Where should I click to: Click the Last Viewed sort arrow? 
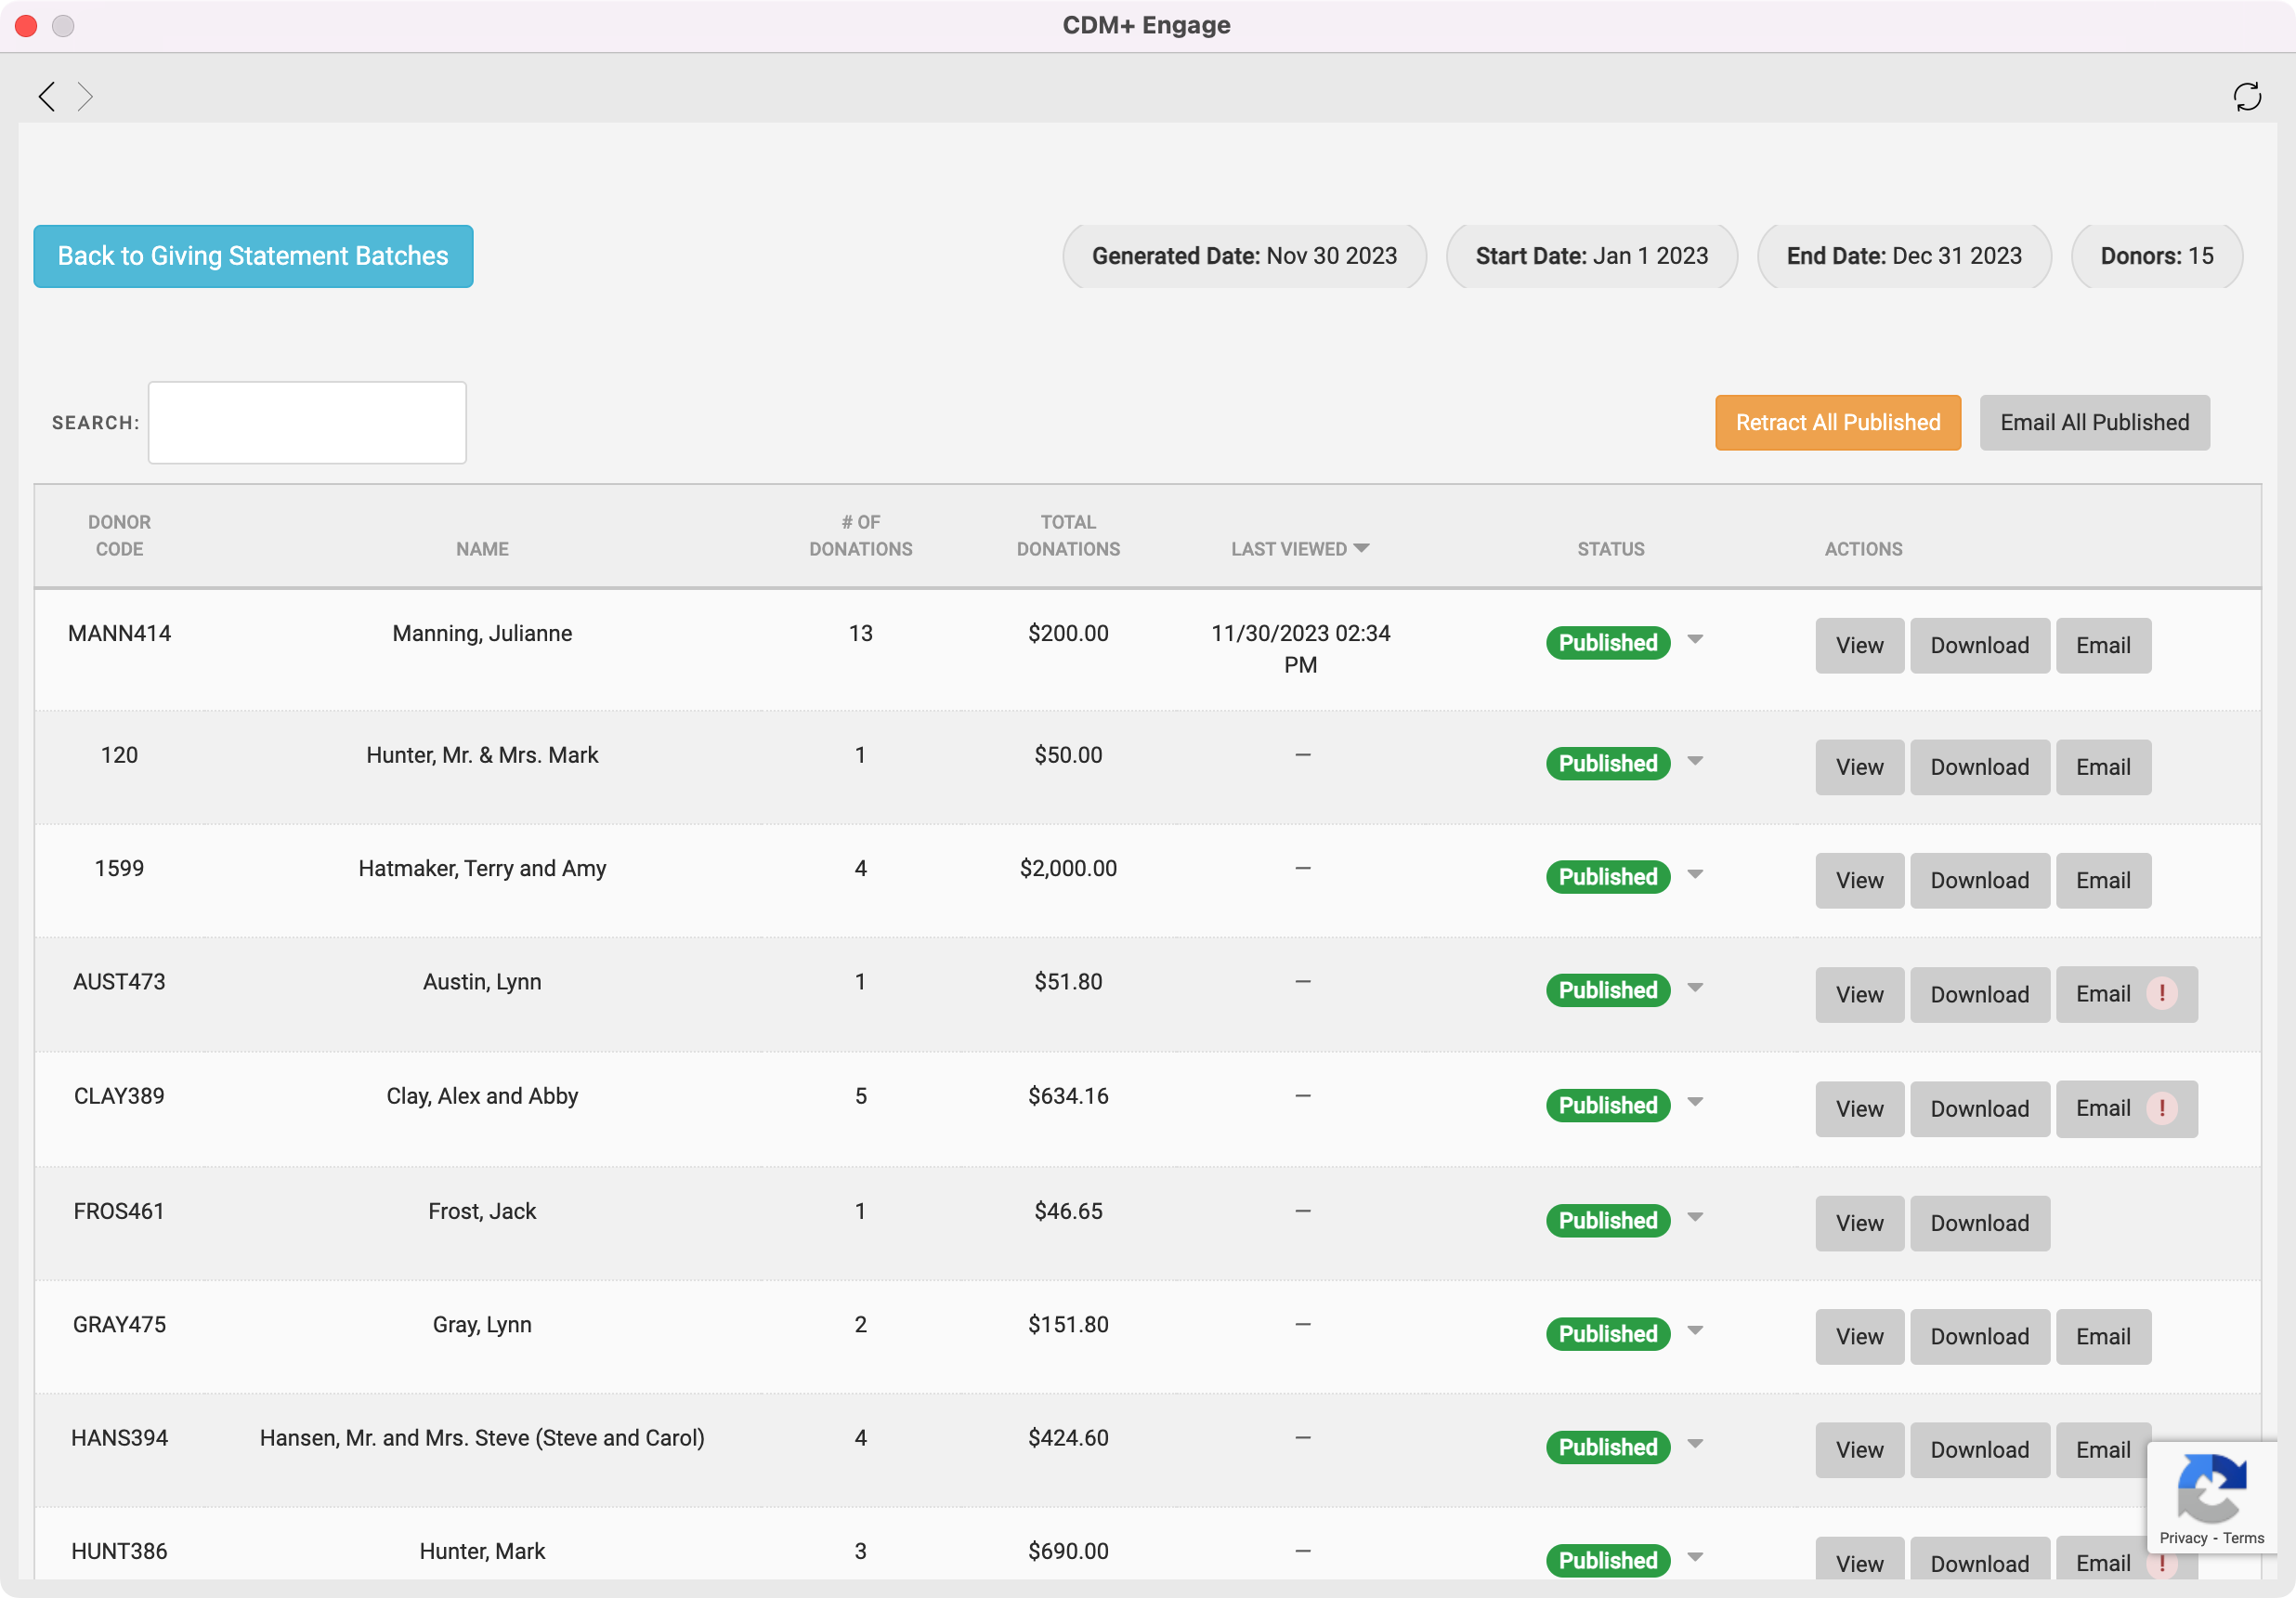click(x=1360, y=548)
